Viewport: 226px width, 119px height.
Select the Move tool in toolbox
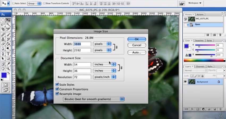[x=8, y=20]
